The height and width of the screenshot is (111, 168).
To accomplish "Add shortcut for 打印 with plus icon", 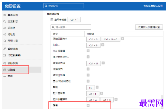I will coord(103,45).
